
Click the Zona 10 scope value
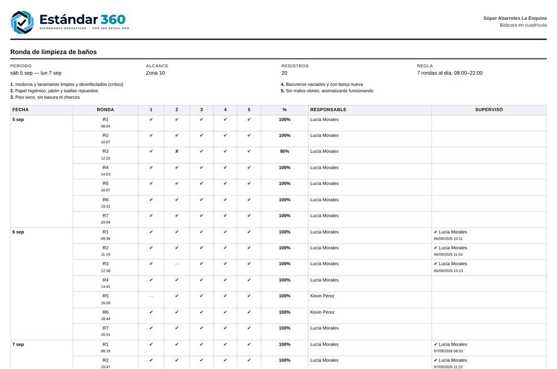click(155, 73)
